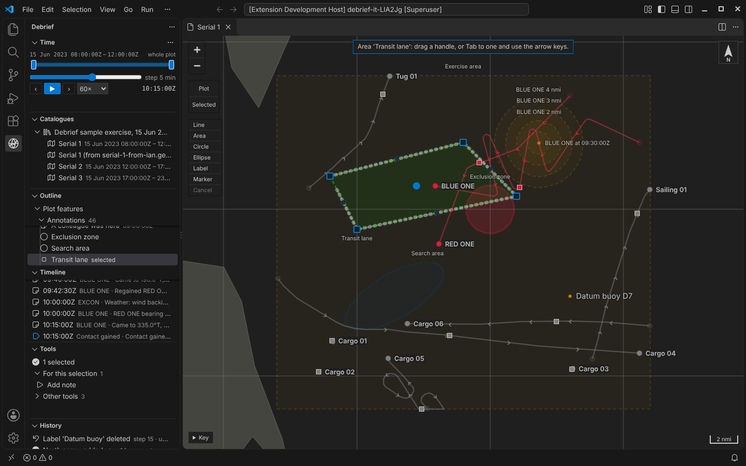Open notifications bell in status bar
The height and width of the screenshot is (466, 746).
(735, 458)
